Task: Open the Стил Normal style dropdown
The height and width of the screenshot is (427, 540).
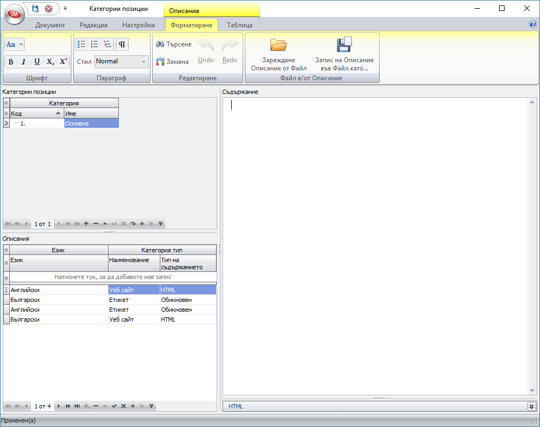Action: click(x=122, y=61)
